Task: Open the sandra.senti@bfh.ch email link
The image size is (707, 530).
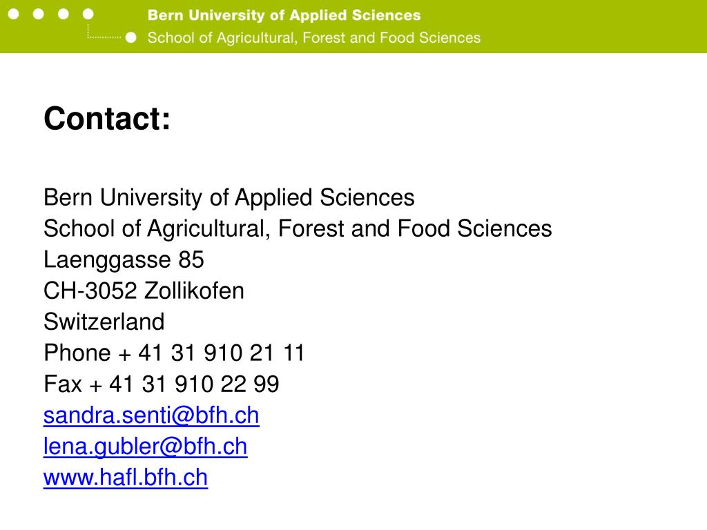Action: 151,415
